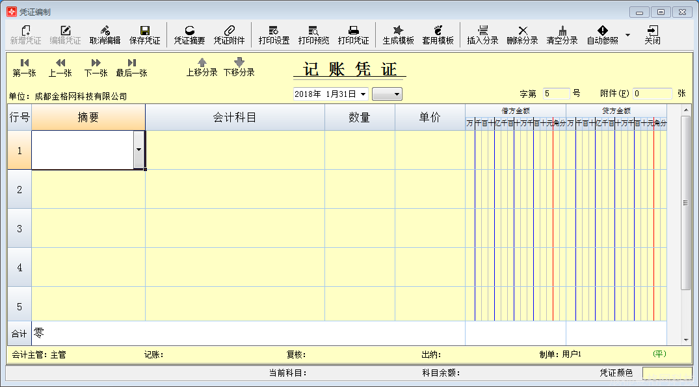Select row 3 header in the entry grid
This screenshot has width=699, height=387.
pyautogui.click(x=20, y=228)
